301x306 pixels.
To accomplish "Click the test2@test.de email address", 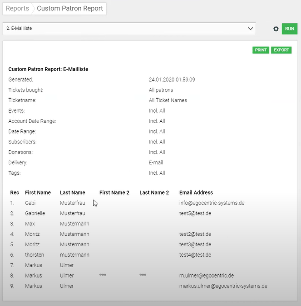I will (195, 234).
